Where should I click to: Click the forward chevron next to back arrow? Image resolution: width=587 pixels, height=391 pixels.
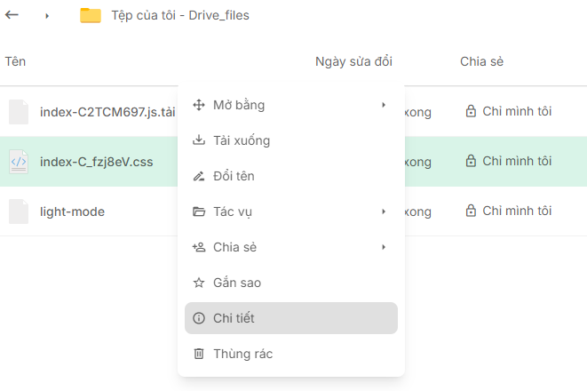coord(47,16)
